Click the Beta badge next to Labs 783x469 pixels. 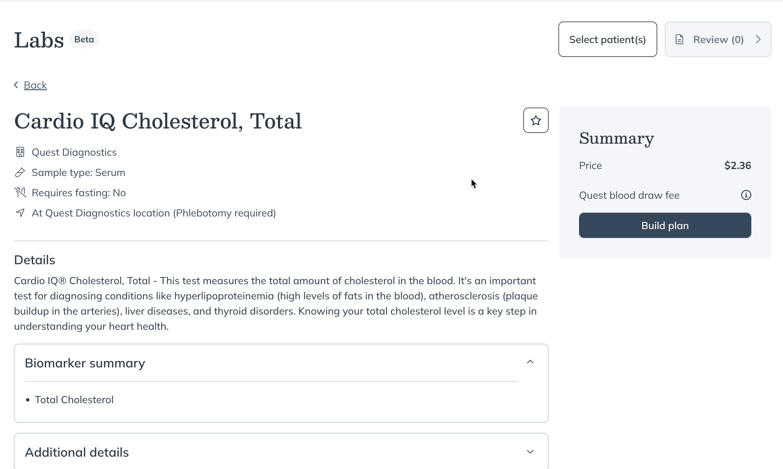click(x=84, y=40)
